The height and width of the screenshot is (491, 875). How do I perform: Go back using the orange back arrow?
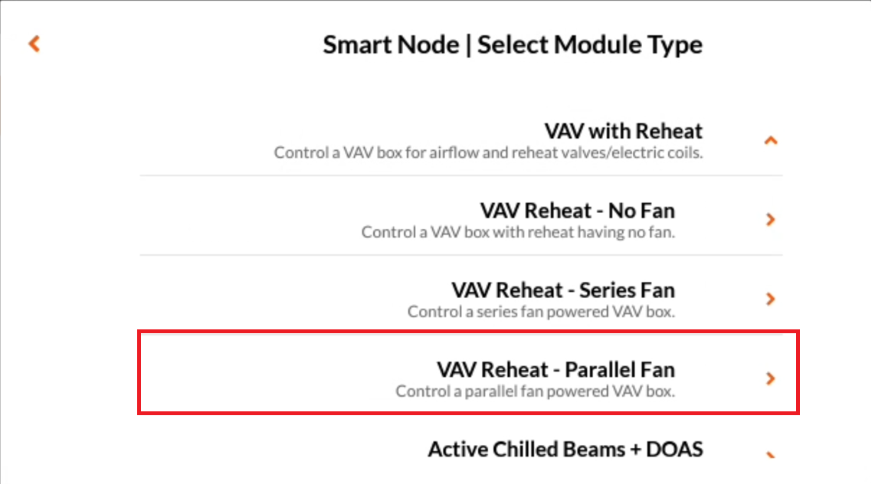click(x=34, y=44)
